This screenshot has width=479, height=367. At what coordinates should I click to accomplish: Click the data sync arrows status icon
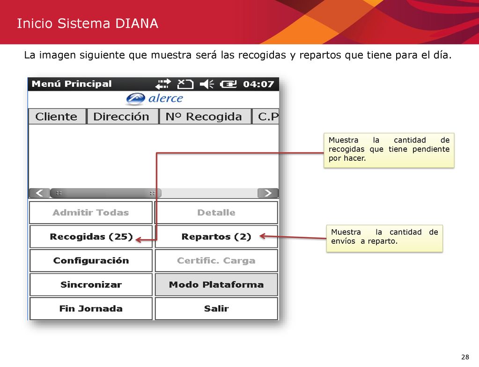163,84
